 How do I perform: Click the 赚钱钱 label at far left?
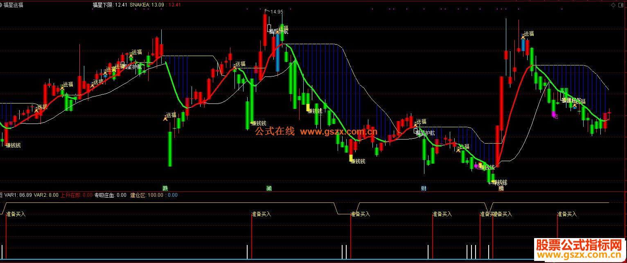(13, 145)
